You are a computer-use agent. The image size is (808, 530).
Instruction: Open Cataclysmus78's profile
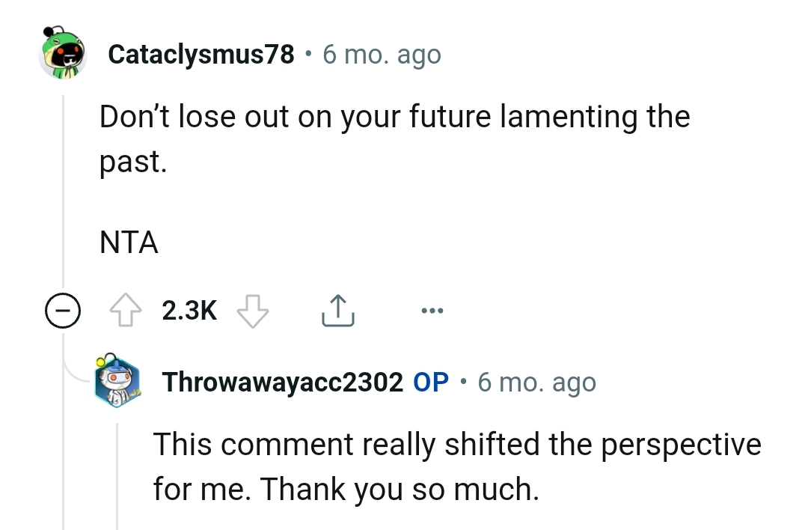click(201, 53)
